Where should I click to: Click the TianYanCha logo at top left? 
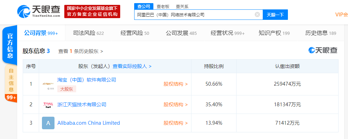coord(39,11)
